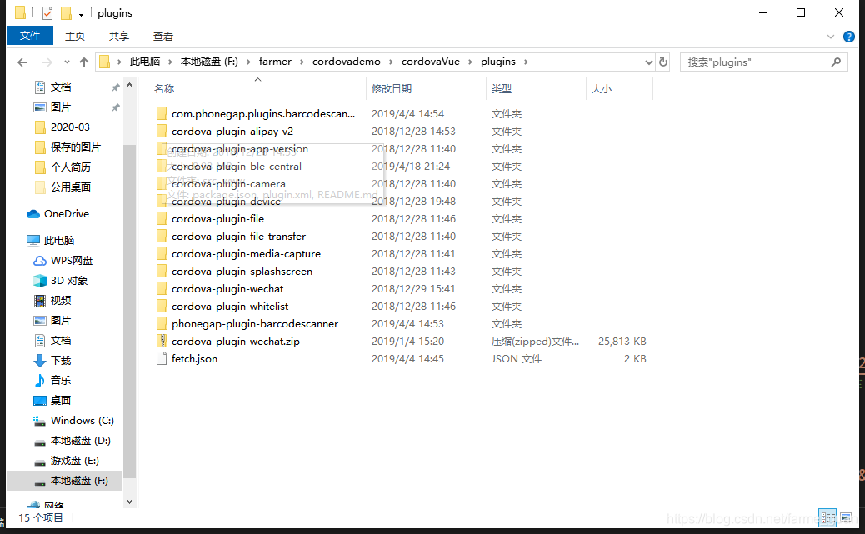Click the search magnifier in the search box

(x=836, y=62)
